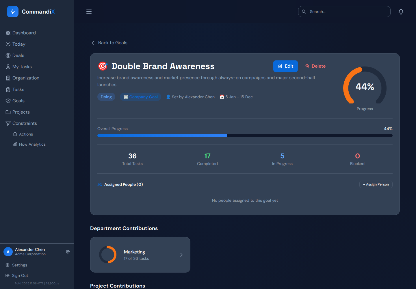Click the Assigned People group icon
The image size is (416, 289).
pyautogui.click(x=100, y=184)
